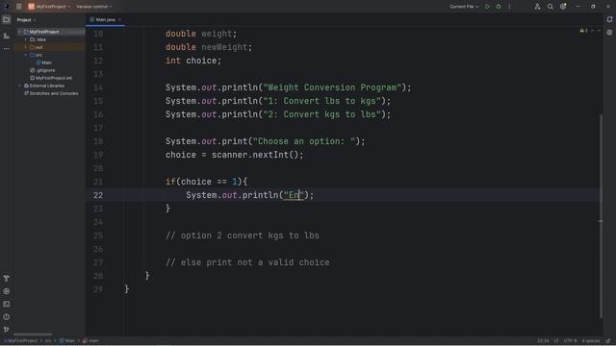Collapse the MyFirstProject root node arrow
The width and height of the screenshot is (616, 346).
click(x=19, y=32)
